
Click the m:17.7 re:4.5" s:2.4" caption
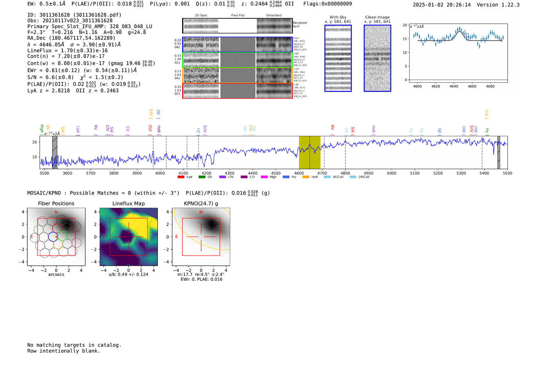(201, 274)
